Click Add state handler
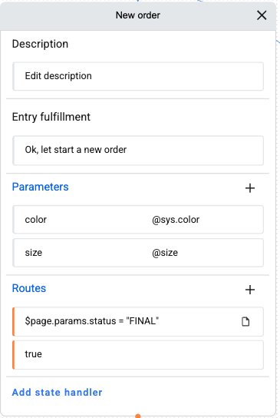This screenshot has width=280, height=418. 57,393
